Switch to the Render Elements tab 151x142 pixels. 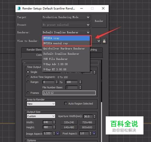pos(32,50)
